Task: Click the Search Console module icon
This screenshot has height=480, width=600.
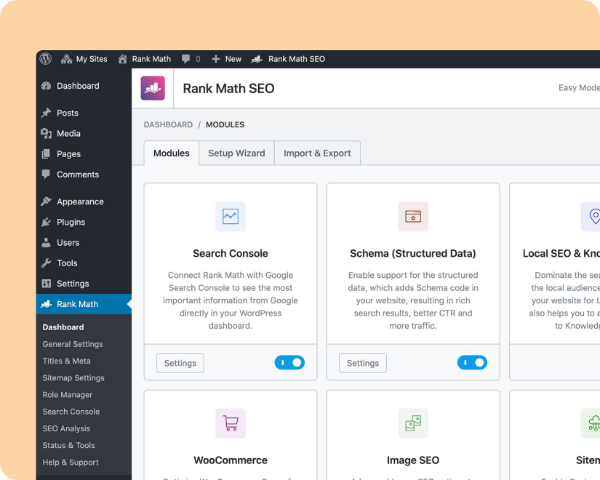Action: coord(231,217)
